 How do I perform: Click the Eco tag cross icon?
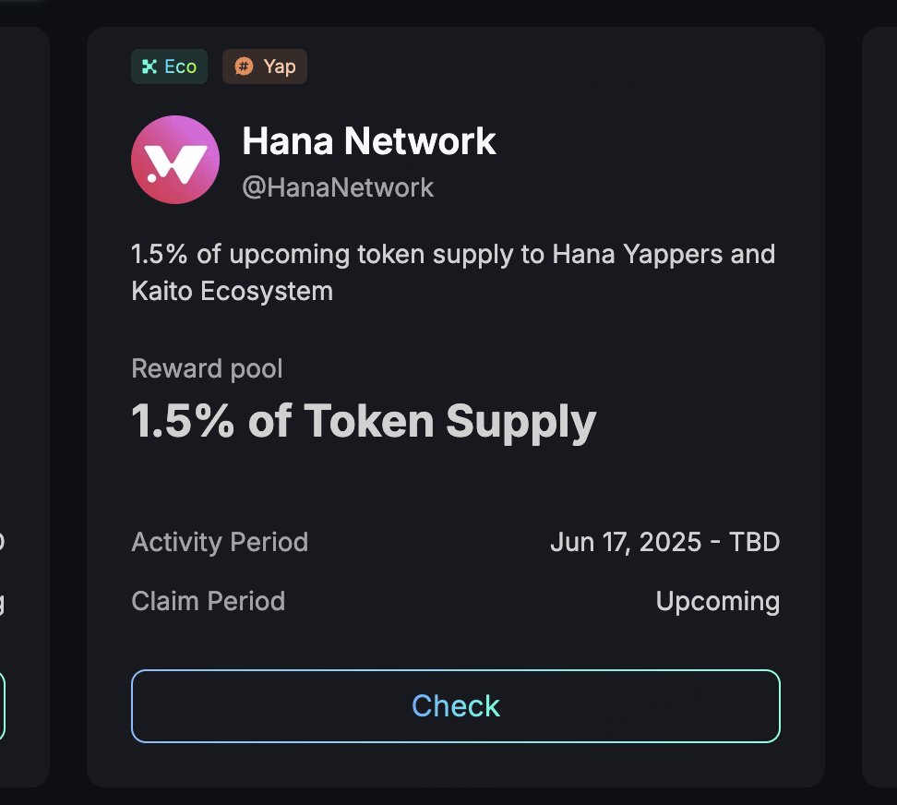149,66
